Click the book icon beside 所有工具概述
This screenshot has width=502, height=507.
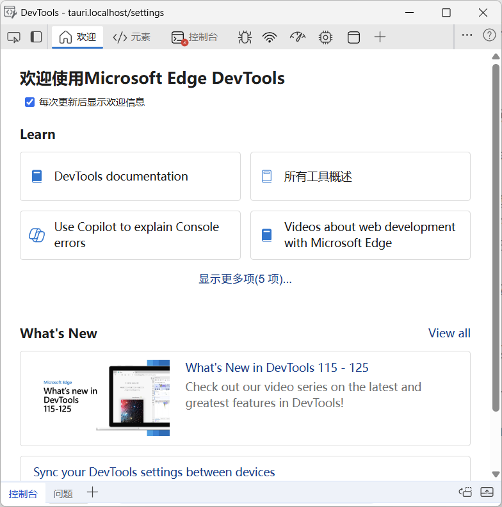(x=266, y=177)
